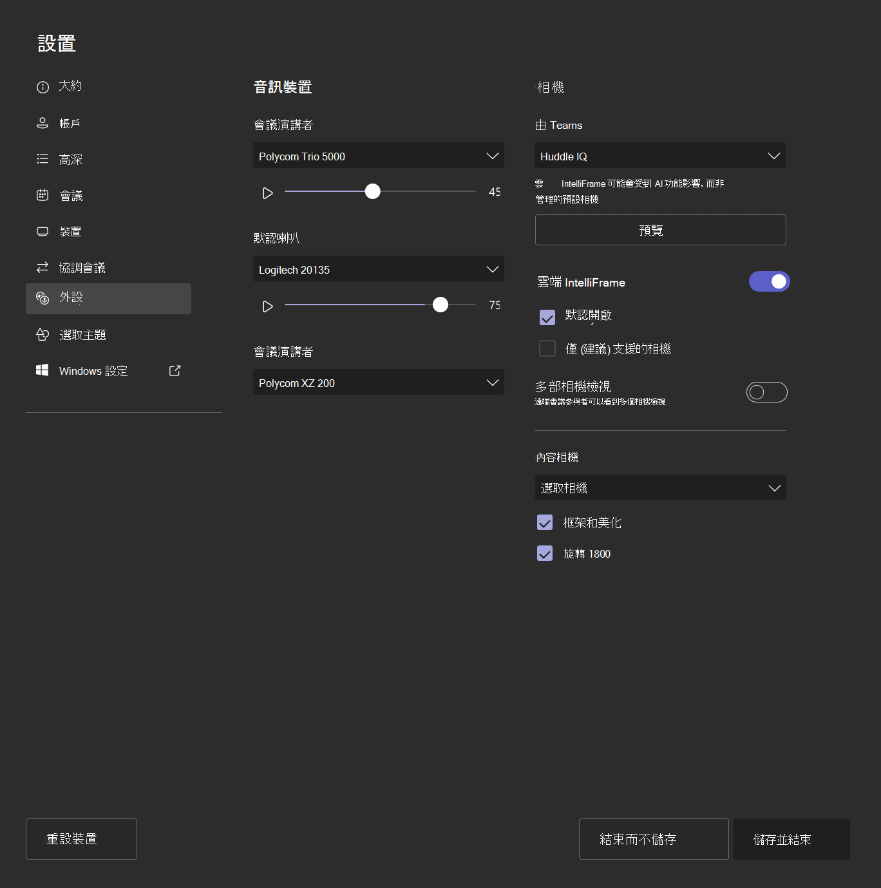The image size is (881, 888).
Task: Click the 協調會議 arrows icon
Action: tap(42, 267)
